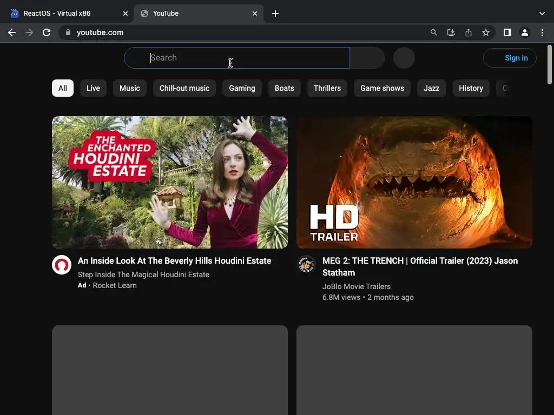Viewport: 554px width, 415px height.
Task: Reload the YouTube page
Action: tap(47, 32)
